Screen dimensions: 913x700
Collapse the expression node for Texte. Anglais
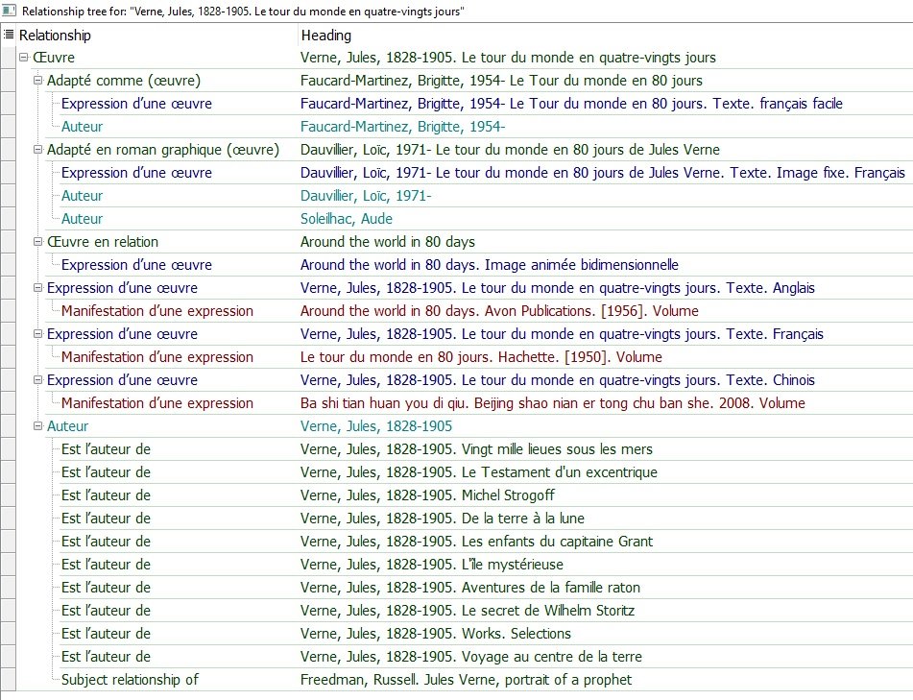pyautogui.click(x=37, y=288)
